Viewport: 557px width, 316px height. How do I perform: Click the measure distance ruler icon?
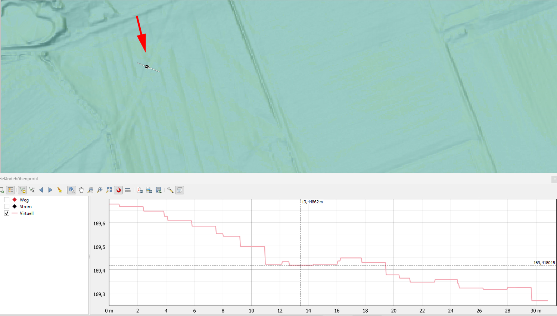[x=128, y=190]
